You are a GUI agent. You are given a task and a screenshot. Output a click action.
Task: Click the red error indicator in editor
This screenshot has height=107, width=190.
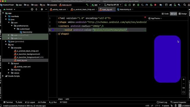click(145, 17)
